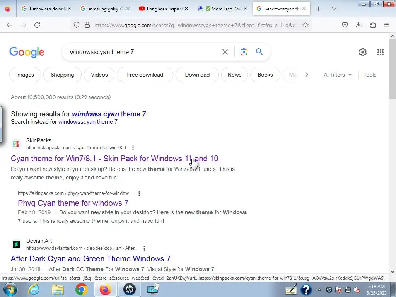Launch Google Chrome from taskbar
Viewport: 396px width, 297px height.
click(81, 289)
